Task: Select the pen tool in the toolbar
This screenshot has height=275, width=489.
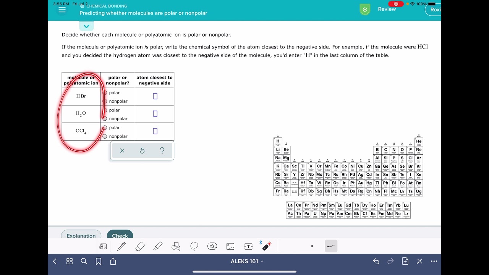Action: click(121, 246)
